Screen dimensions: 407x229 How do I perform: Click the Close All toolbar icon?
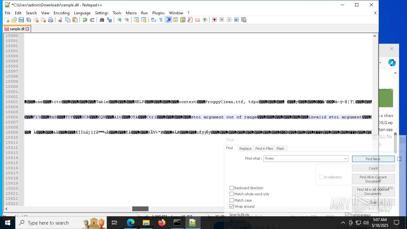point(43,20)
